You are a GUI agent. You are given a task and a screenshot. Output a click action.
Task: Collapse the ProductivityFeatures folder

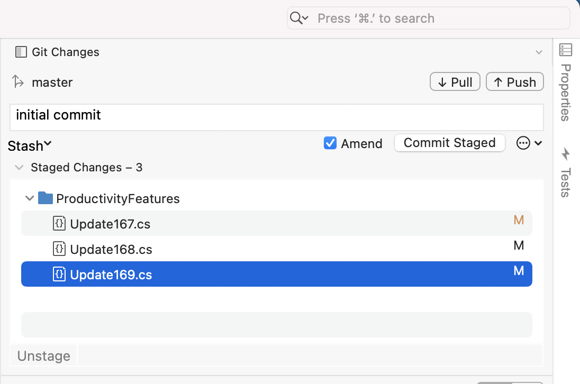click(29, 199)
